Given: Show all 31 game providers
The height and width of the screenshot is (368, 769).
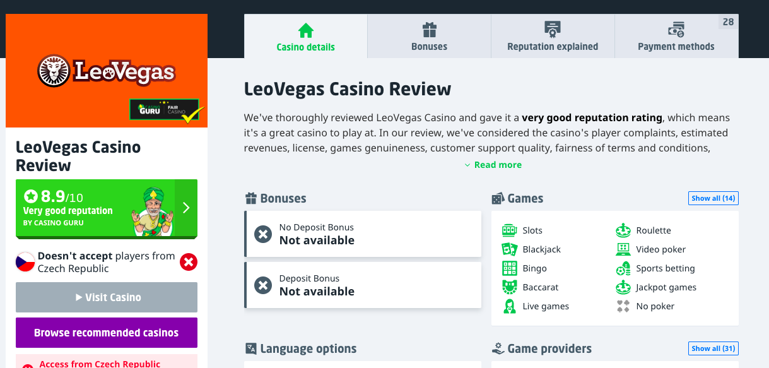Looking at the screenshot, I should coord(713,348).
